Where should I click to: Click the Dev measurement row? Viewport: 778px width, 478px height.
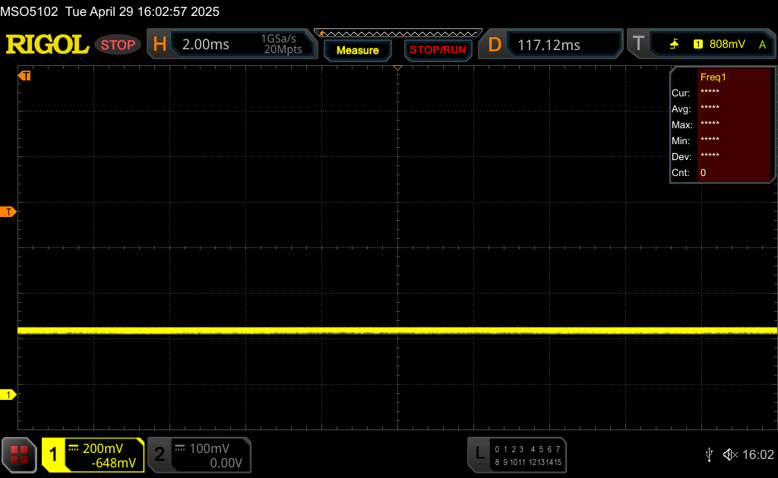[720, 156]
